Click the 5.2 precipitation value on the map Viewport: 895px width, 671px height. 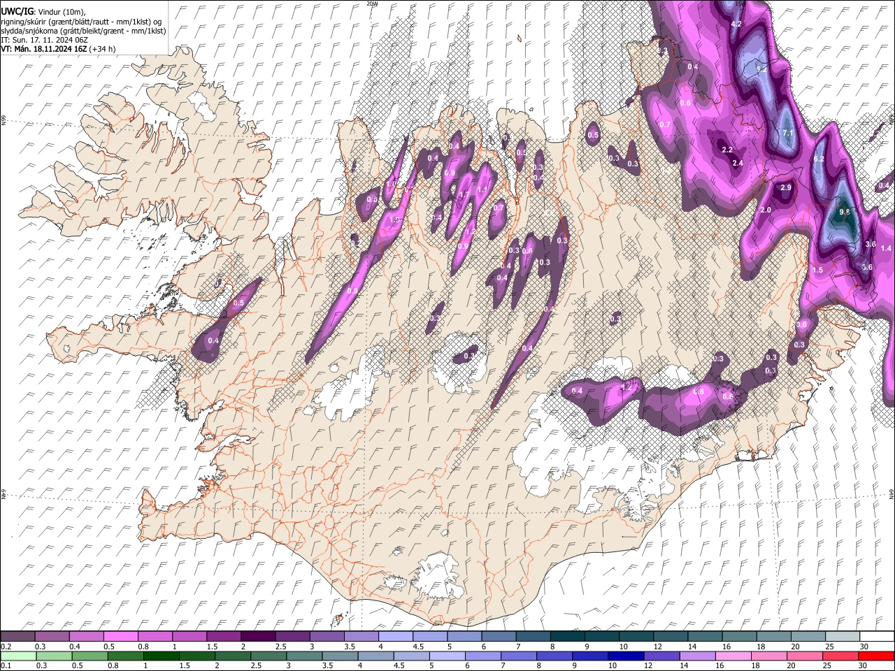(x=762, y=70)
